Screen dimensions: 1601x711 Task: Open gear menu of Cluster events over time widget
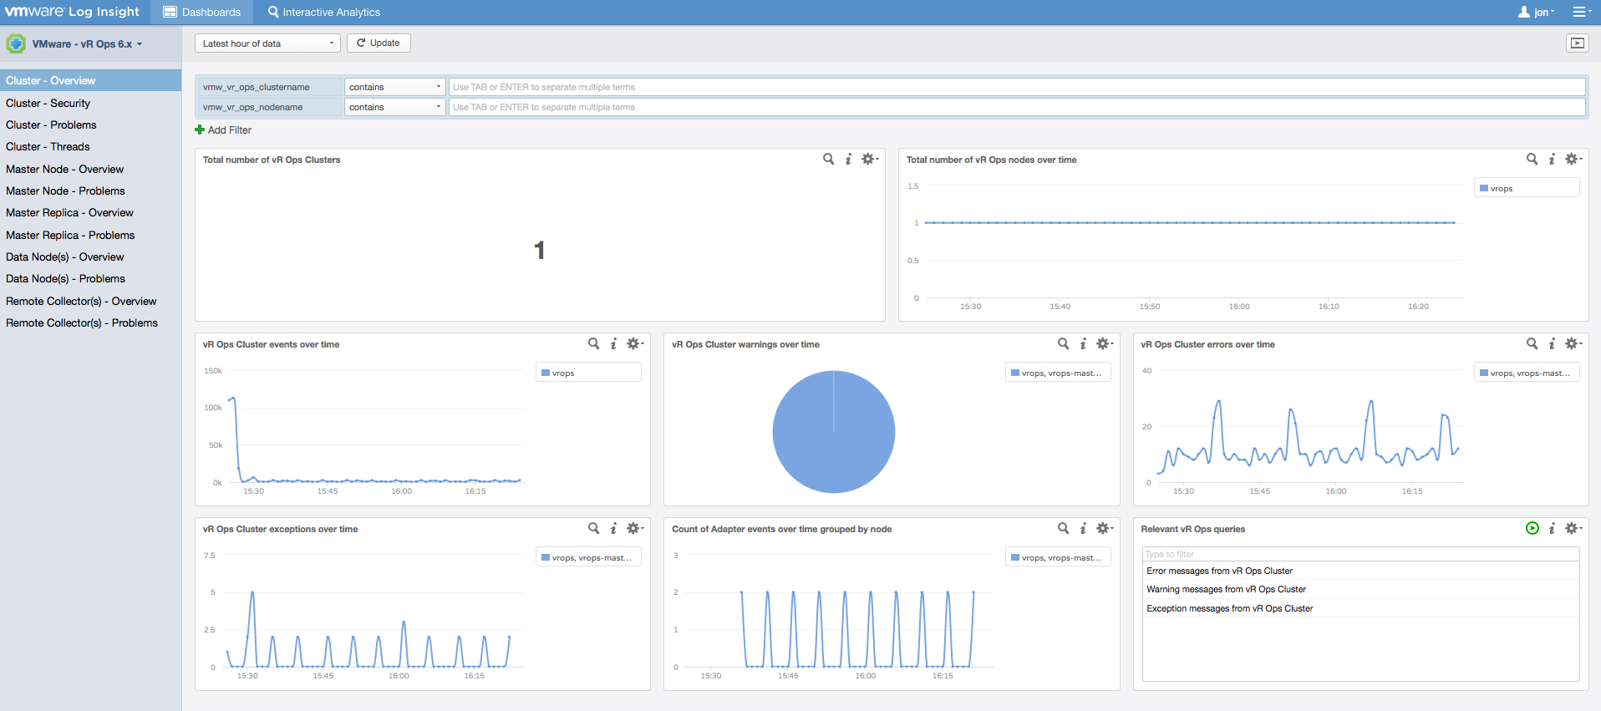(635, 343)
